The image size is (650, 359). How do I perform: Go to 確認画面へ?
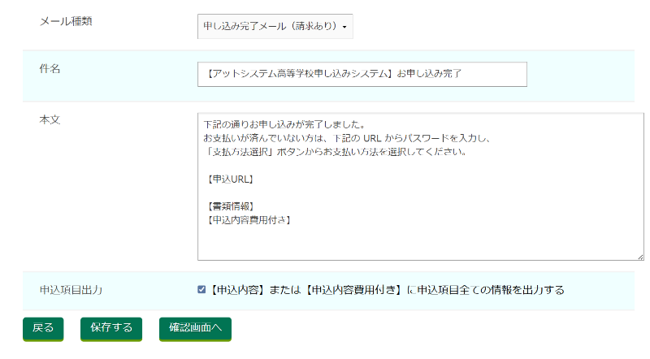click(x=195, y=328)
